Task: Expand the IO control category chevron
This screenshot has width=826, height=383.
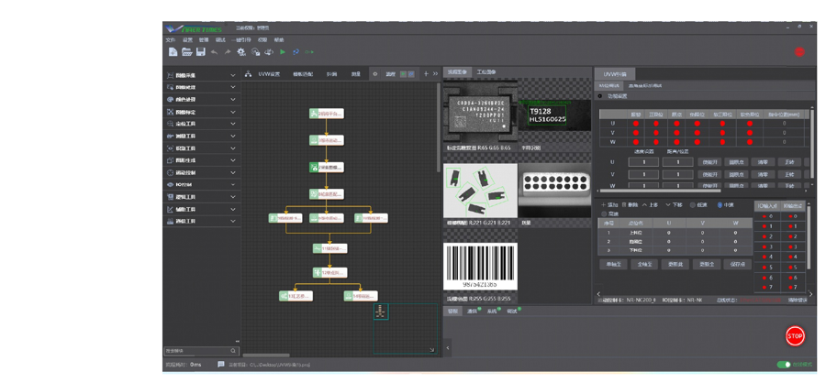Action: coord(233,185)
